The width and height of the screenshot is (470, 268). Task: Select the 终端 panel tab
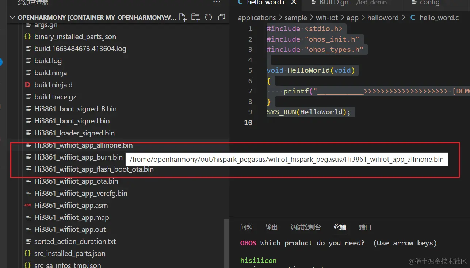tap(340, 227)
